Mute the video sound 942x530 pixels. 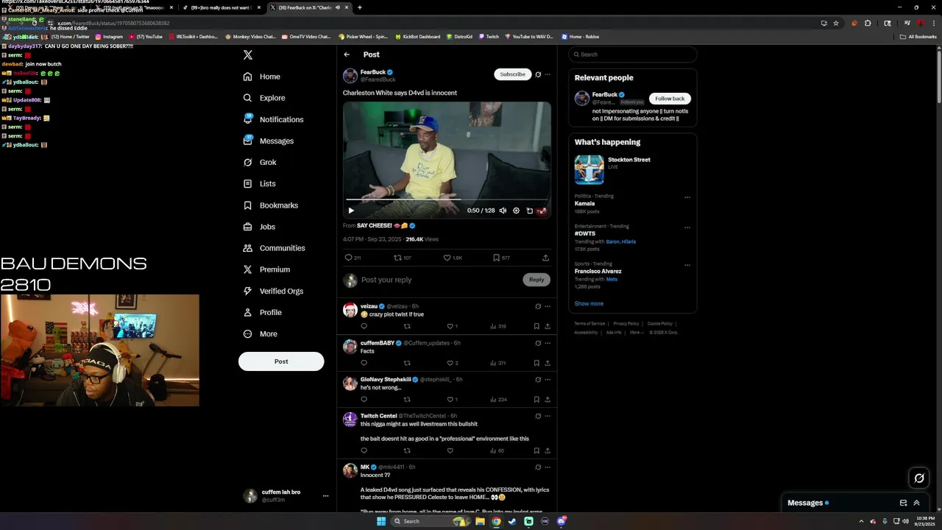click(x=503, y=211)
